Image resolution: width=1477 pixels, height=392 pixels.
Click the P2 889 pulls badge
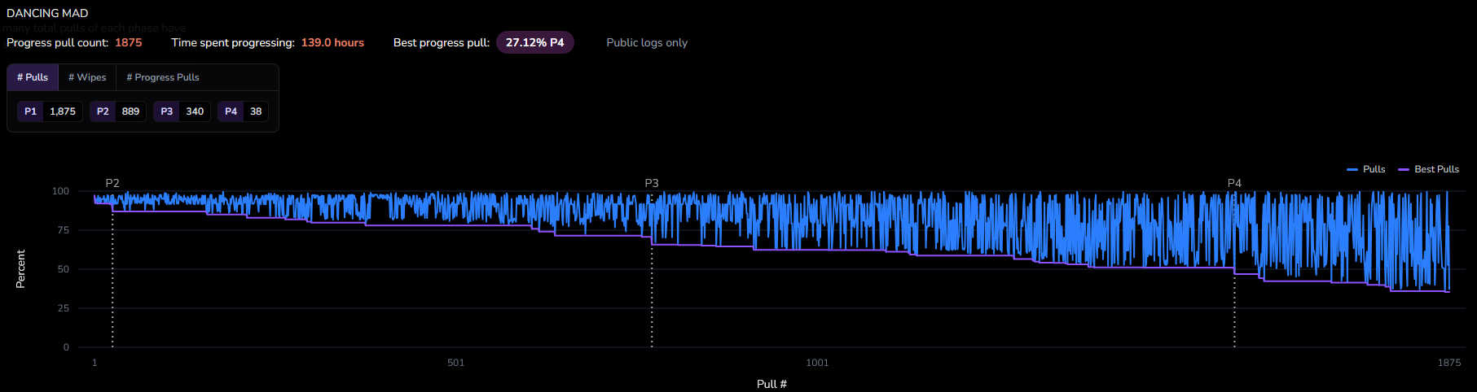click(118, 111)
